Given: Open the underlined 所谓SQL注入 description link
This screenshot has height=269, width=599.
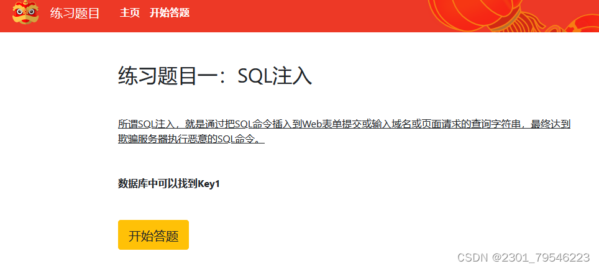Looking at the screenshot, I should [x=344, y=131].
